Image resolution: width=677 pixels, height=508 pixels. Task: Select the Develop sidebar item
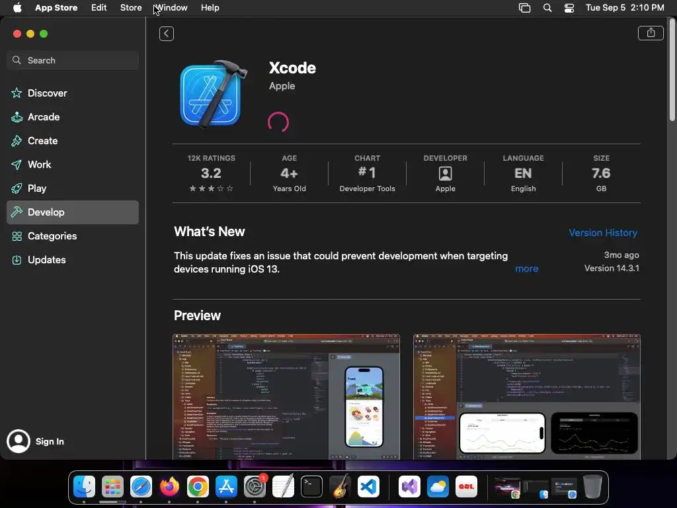(73, 212)
